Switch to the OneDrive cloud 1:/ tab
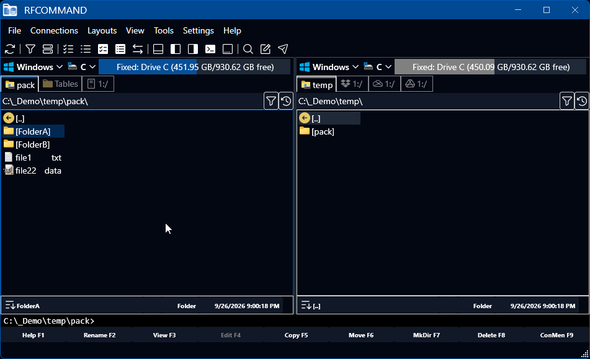590x359 pixels. tap(385, 84)
